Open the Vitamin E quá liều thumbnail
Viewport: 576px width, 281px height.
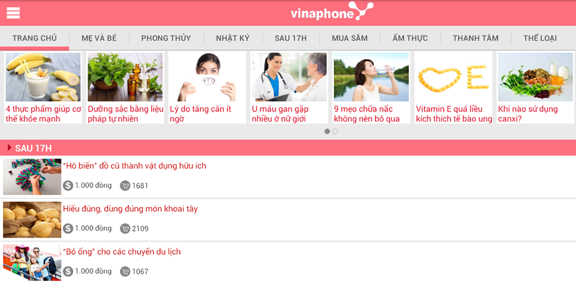pos(453,77)
